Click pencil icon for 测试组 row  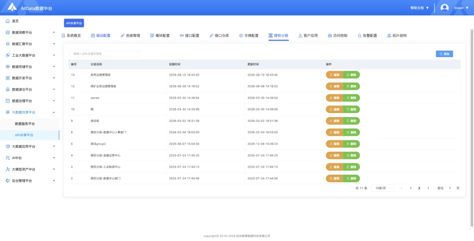(x=331, y=121)
